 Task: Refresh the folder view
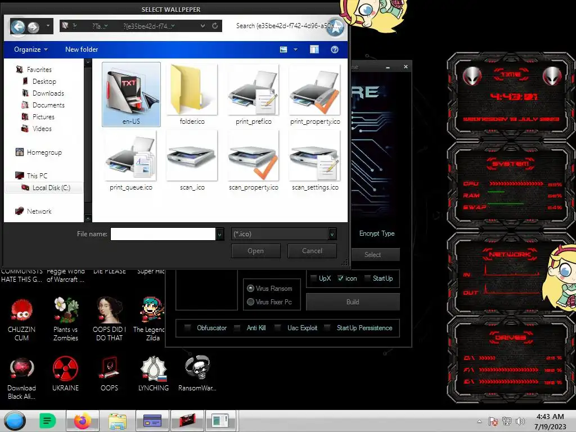point(215,26)
